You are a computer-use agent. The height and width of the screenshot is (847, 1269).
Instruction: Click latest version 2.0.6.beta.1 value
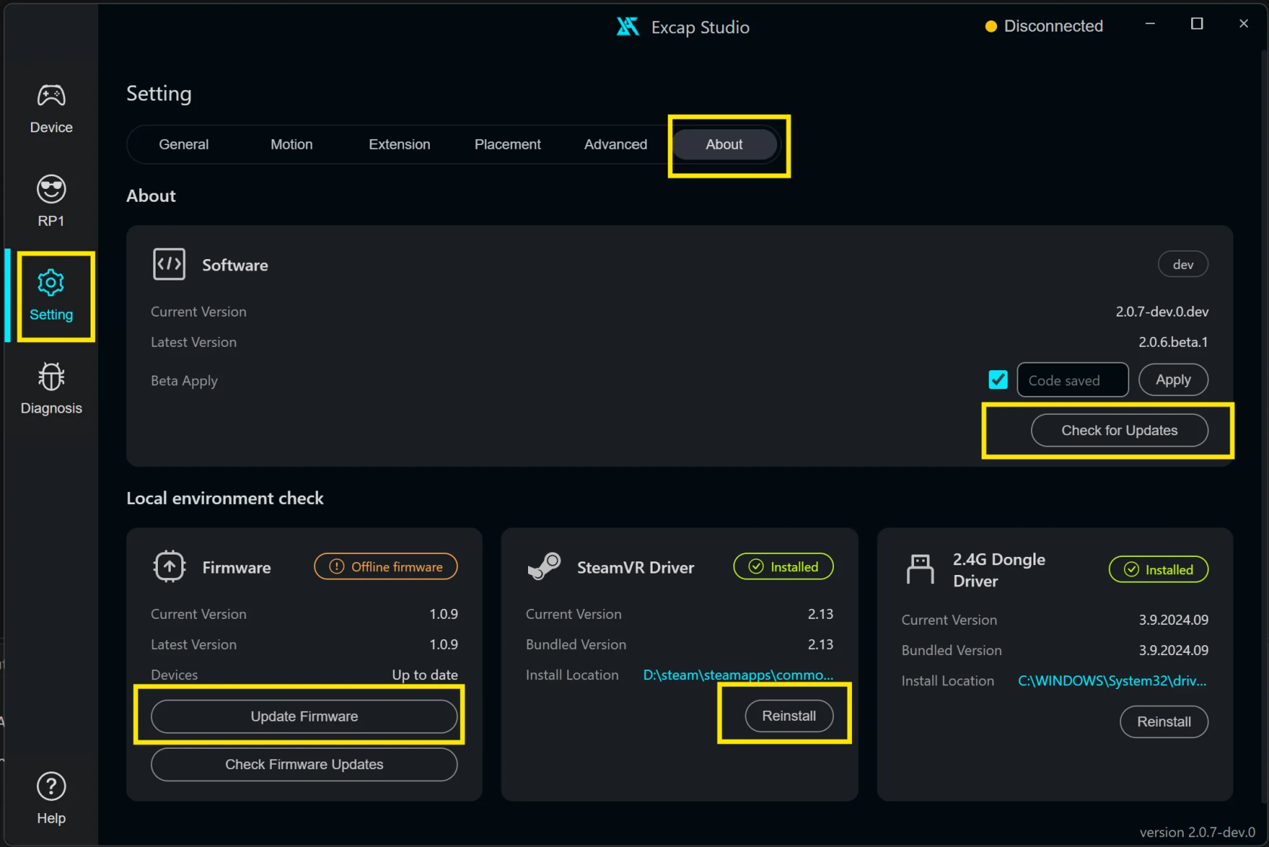(1173, 342)
